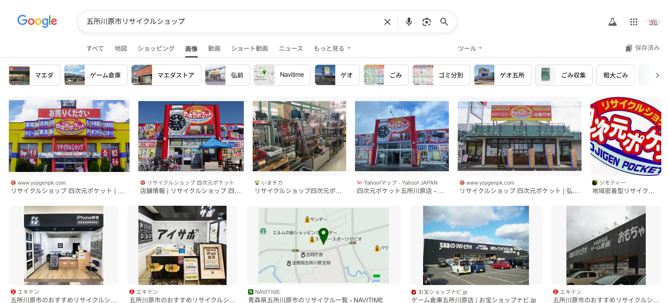Viewport: 668px width, 303px height.
Task: Open Yahoo!マップ 四次元ポケット store photo
Action: click(402, 136)
